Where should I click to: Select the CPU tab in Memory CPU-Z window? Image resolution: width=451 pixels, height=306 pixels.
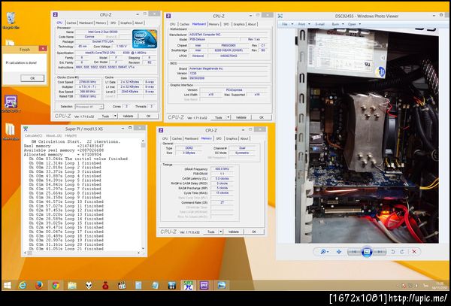tap(165, 138)
